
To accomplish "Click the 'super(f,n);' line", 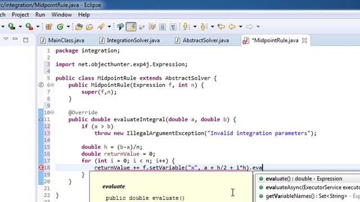I will (99, 92).
